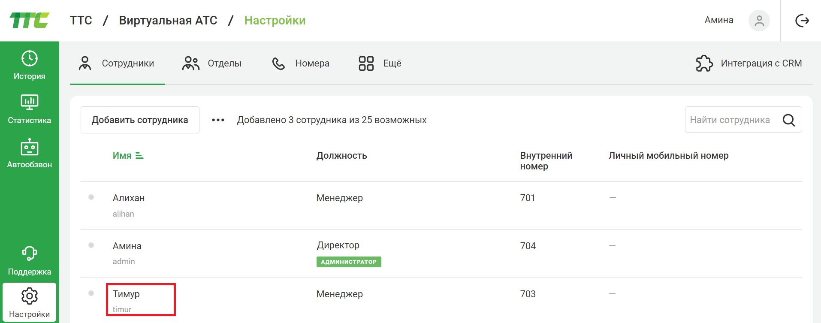Open the three-dots more actions menu
Image resolution: width=821 pixels, height=323 pixels.
point(218,120)
